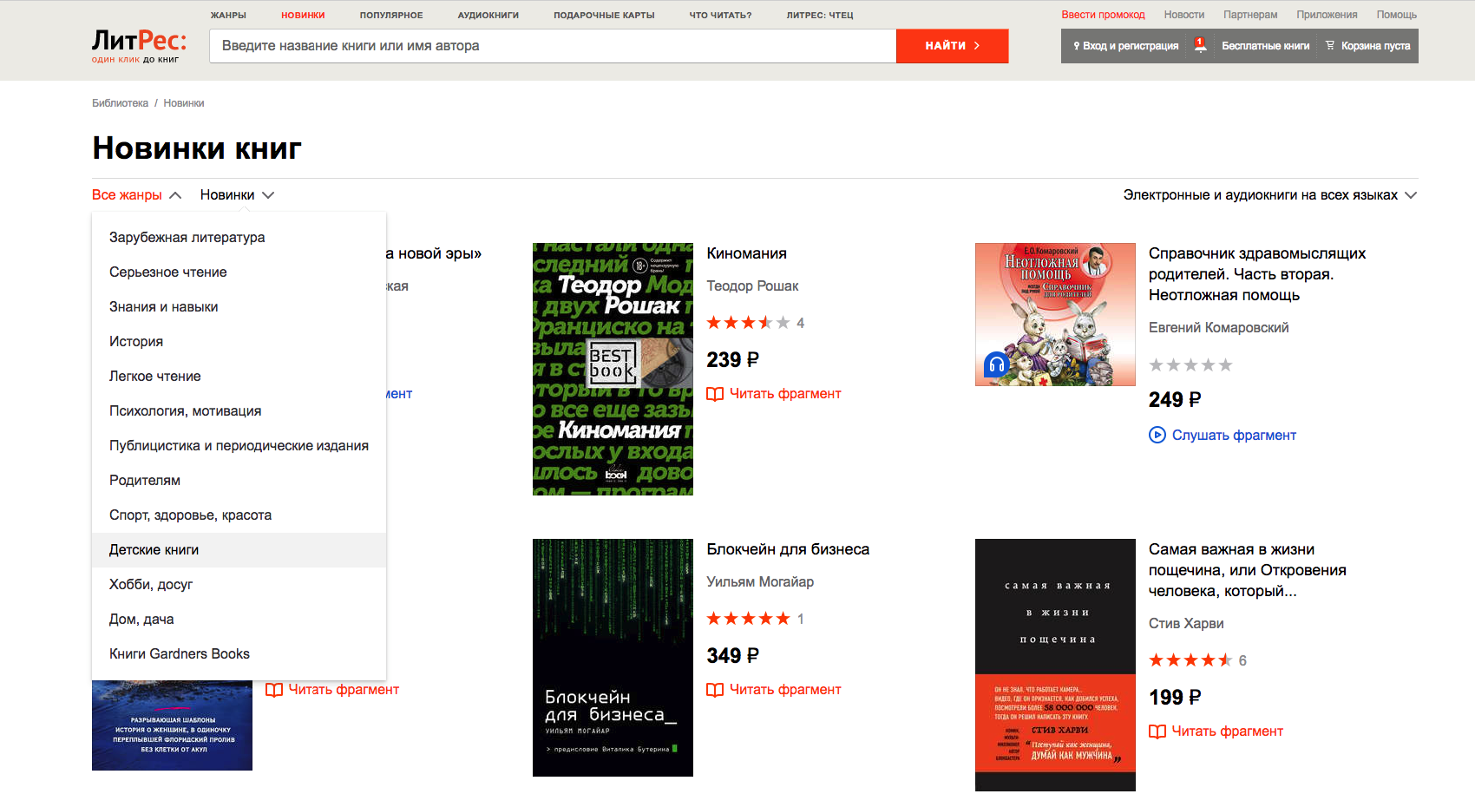This screenshot has width=1475, height=807.
Task: Select Родителям genre
Action: point(239,481)
